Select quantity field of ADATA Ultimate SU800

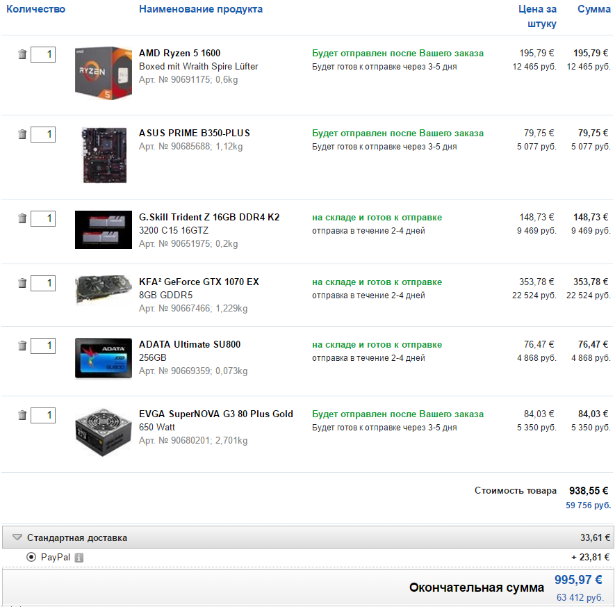coord(43,346)
